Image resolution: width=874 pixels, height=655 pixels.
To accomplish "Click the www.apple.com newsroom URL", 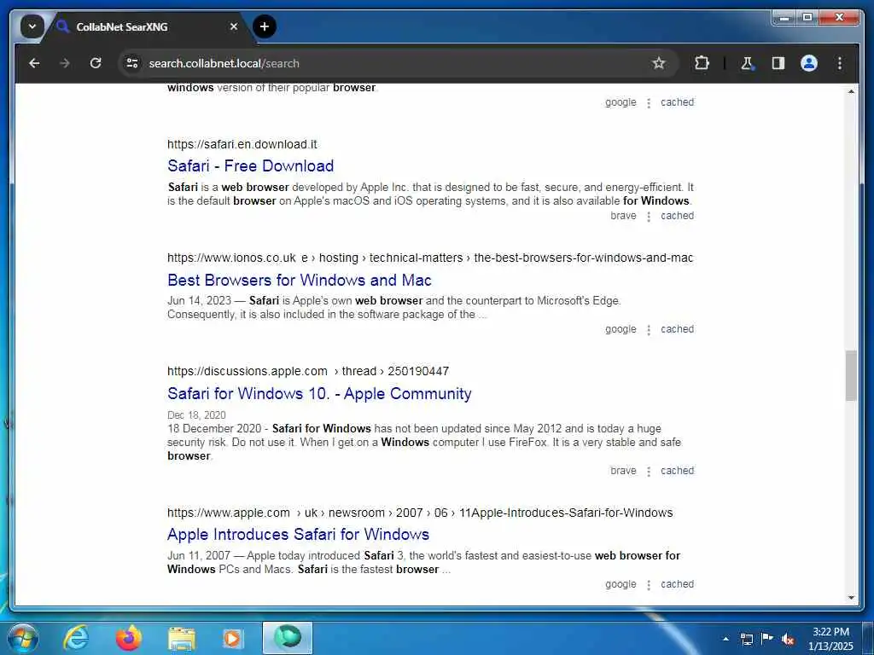I will [x=420, y=513].
